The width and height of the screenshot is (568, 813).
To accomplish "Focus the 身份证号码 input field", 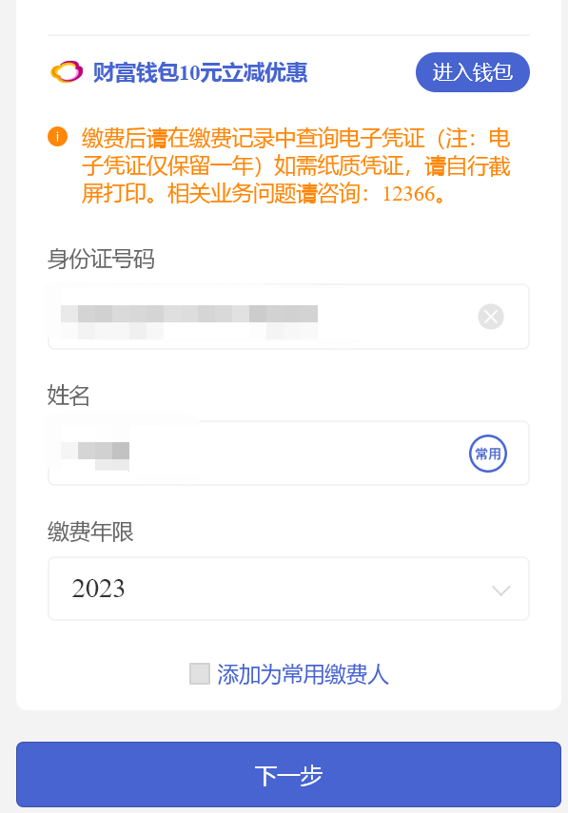I will click(288, 317).
